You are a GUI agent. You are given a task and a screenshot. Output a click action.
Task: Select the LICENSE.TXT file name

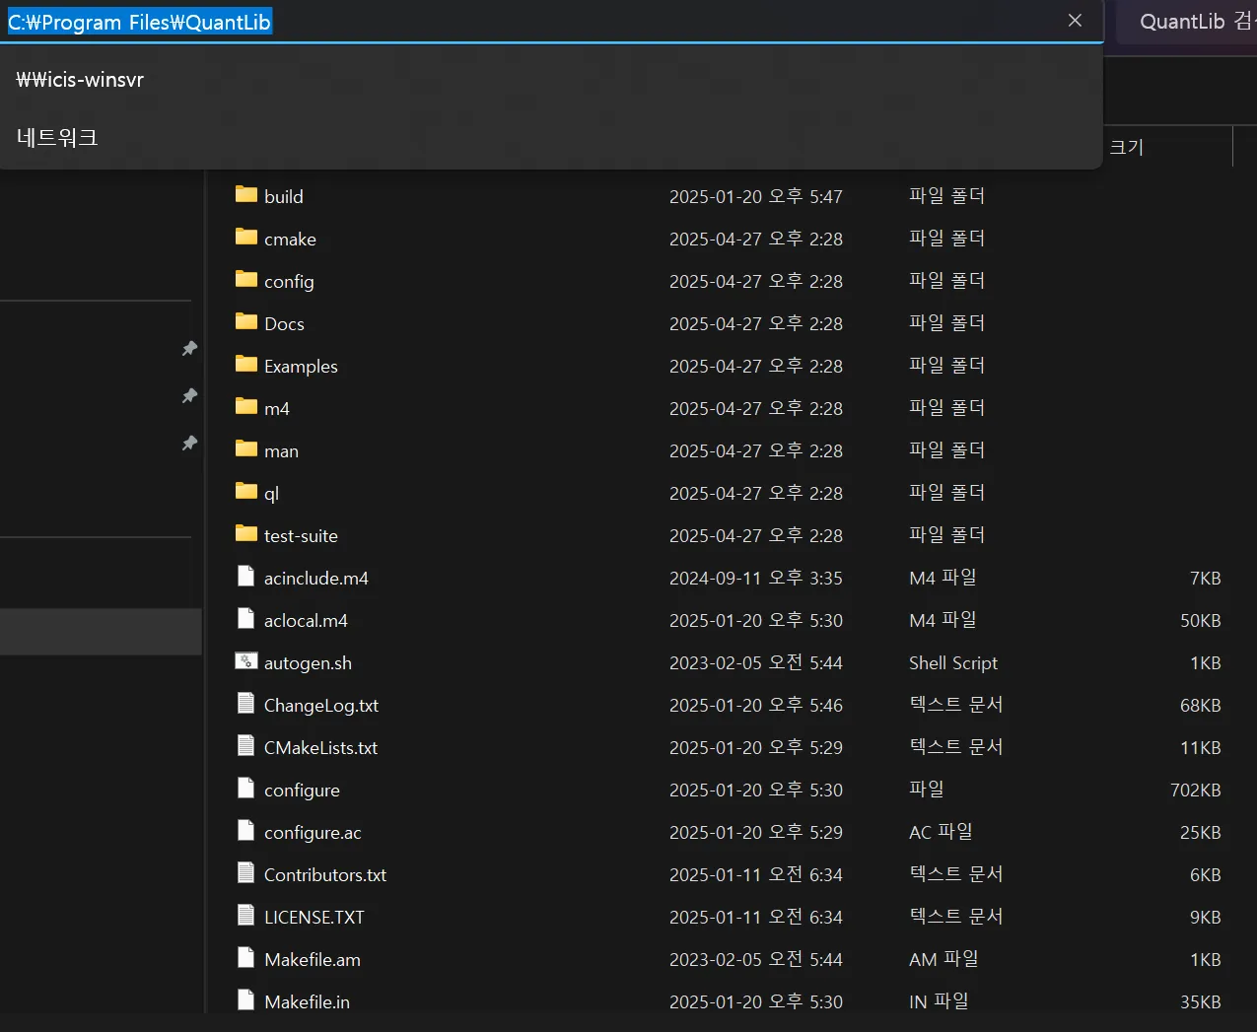pyautogui.click(x=314, y=917)
